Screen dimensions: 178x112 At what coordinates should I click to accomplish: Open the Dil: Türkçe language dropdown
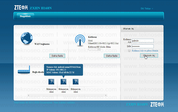[147, 9]
